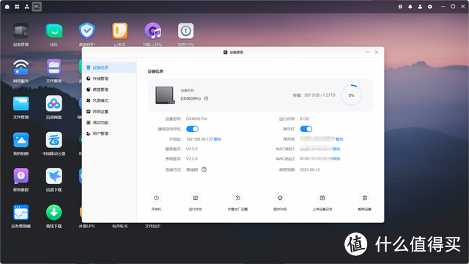
Task: Click the 解绑设备 unbind device icon
Action: (x=365, y=198)
